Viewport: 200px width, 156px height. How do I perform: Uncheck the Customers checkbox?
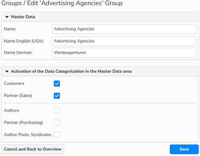(57, 84)
